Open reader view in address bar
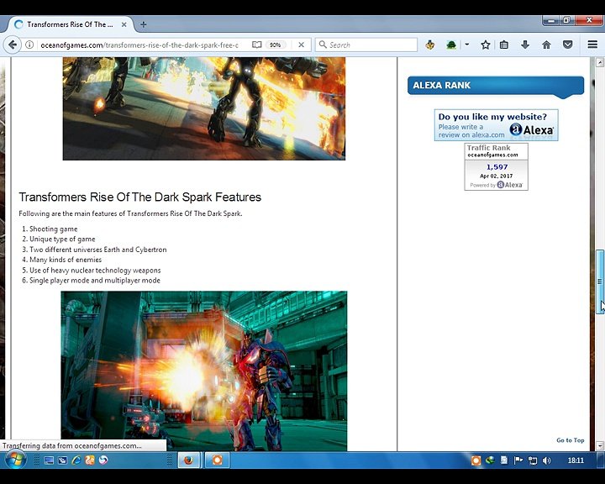Screen dimensions: 605x484 click(256, 45)
